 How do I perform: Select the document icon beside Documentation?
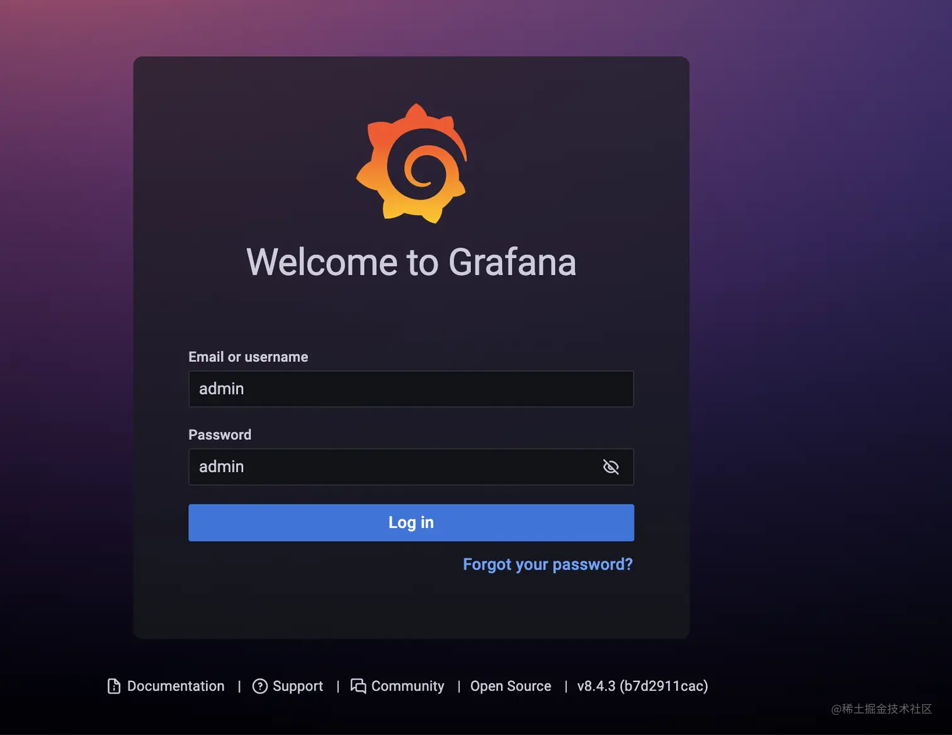pos(115,686)
